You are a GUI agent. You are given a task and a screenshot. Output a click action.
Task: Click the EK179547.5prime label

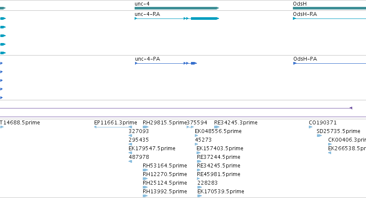[x=152, y=148]
